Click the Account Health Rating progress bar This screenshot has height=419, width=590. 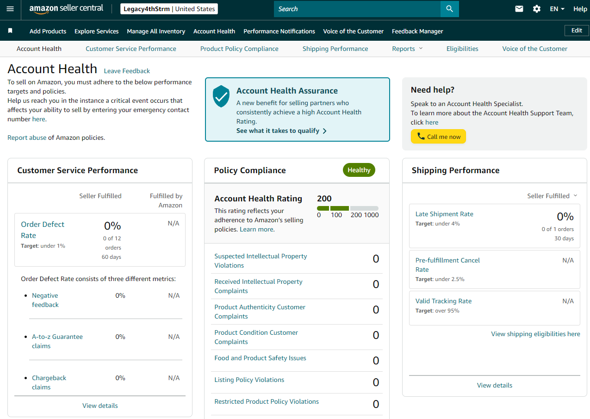pos(348,208)
